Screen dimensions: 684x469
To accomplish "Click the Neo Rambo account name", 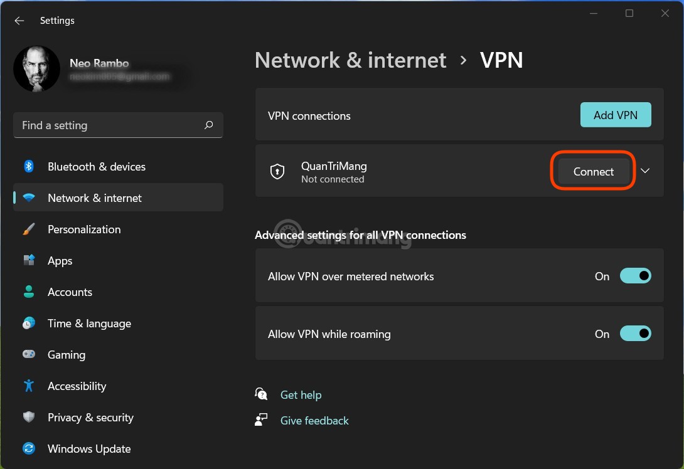I will click(99, 63).
